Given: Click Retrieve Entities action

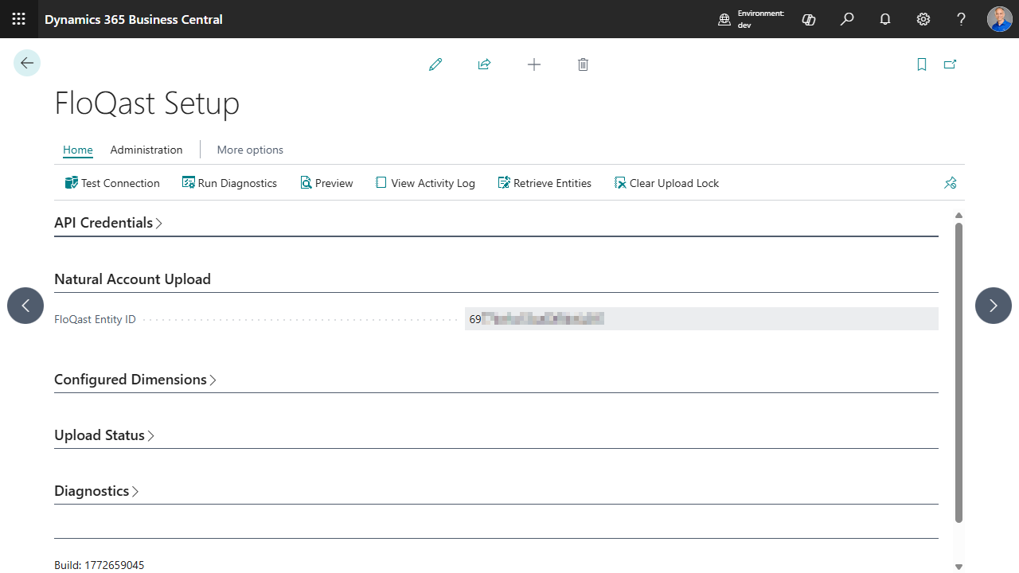Looking at the screenshot, I should [545, 183].
